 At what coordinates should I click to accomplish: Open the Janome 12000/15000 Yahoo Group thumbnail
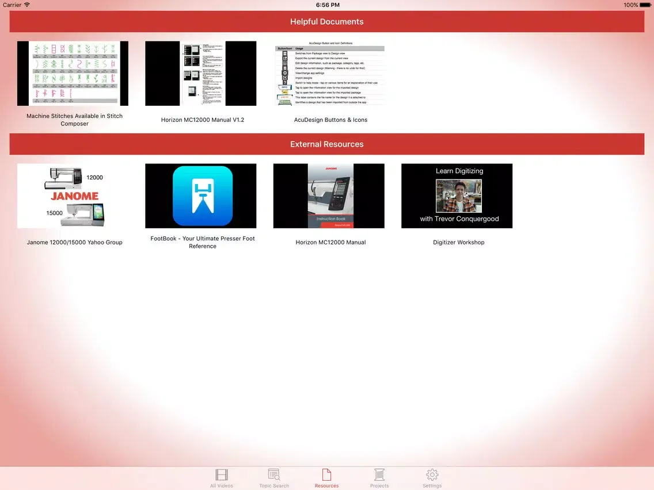coord(73,196)
